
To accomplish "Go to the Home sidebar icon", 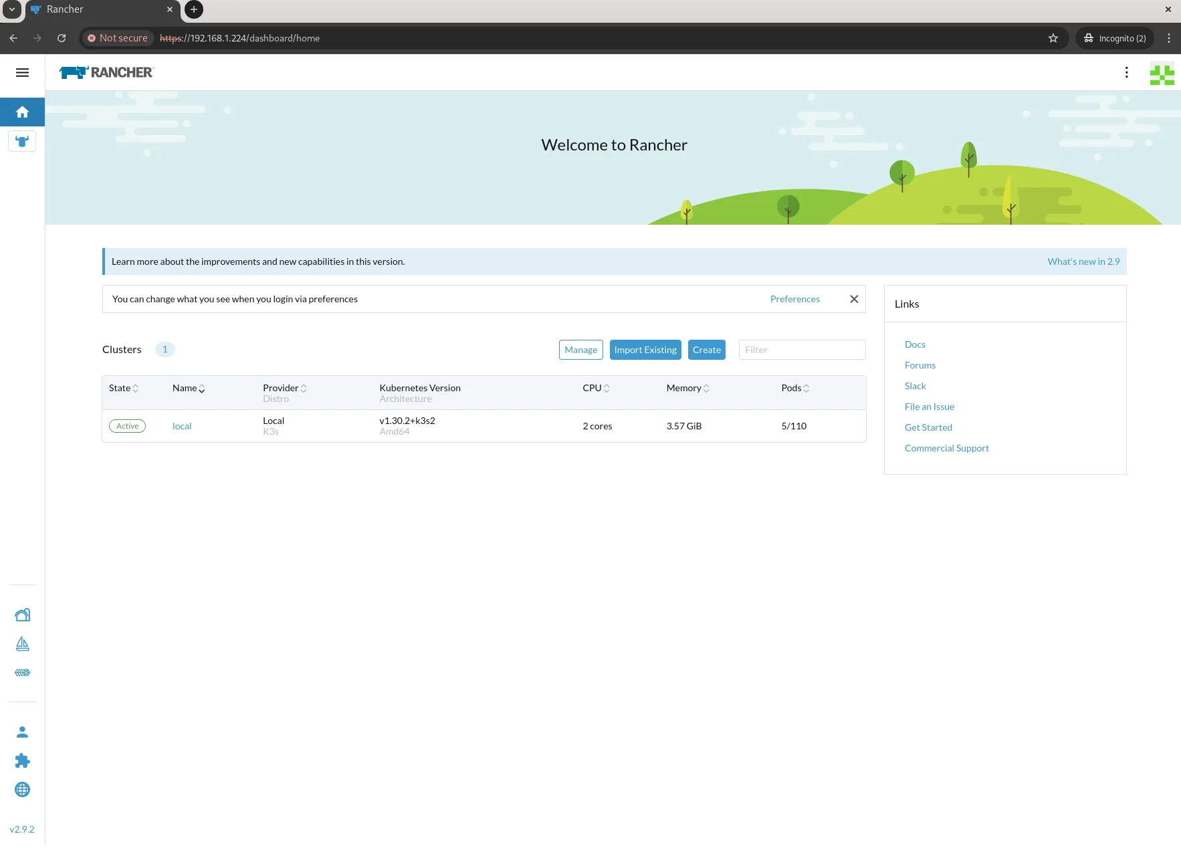I will click(x=22, y=112).
